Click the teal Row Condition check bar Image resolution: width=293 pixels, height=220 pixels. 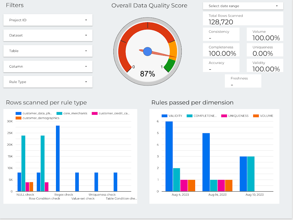(x=42, y=163)
